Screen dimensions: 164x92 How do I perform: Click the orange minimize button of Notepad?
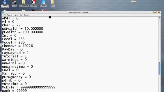click(156, 13)
